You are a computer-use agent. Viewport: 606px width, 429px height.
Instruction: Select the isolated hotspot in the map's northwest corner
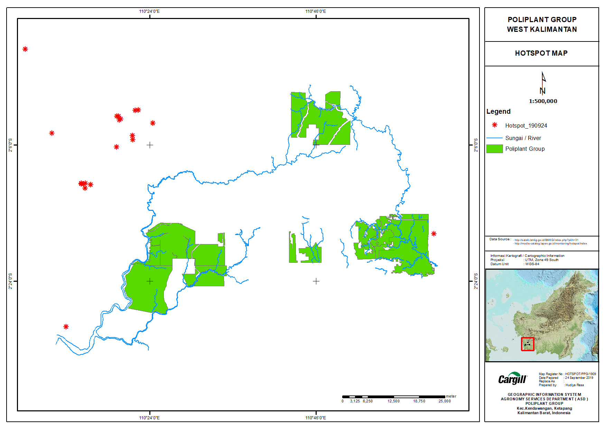click(x=25, y=49)
